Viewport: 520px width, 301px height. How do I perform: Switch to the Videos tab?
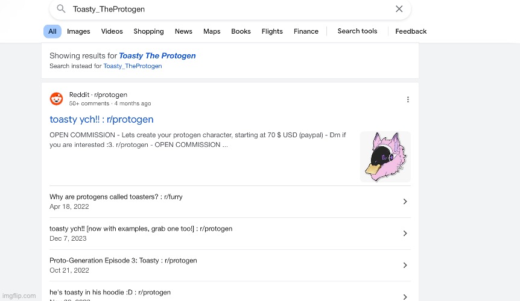click(x=112, y=31)
